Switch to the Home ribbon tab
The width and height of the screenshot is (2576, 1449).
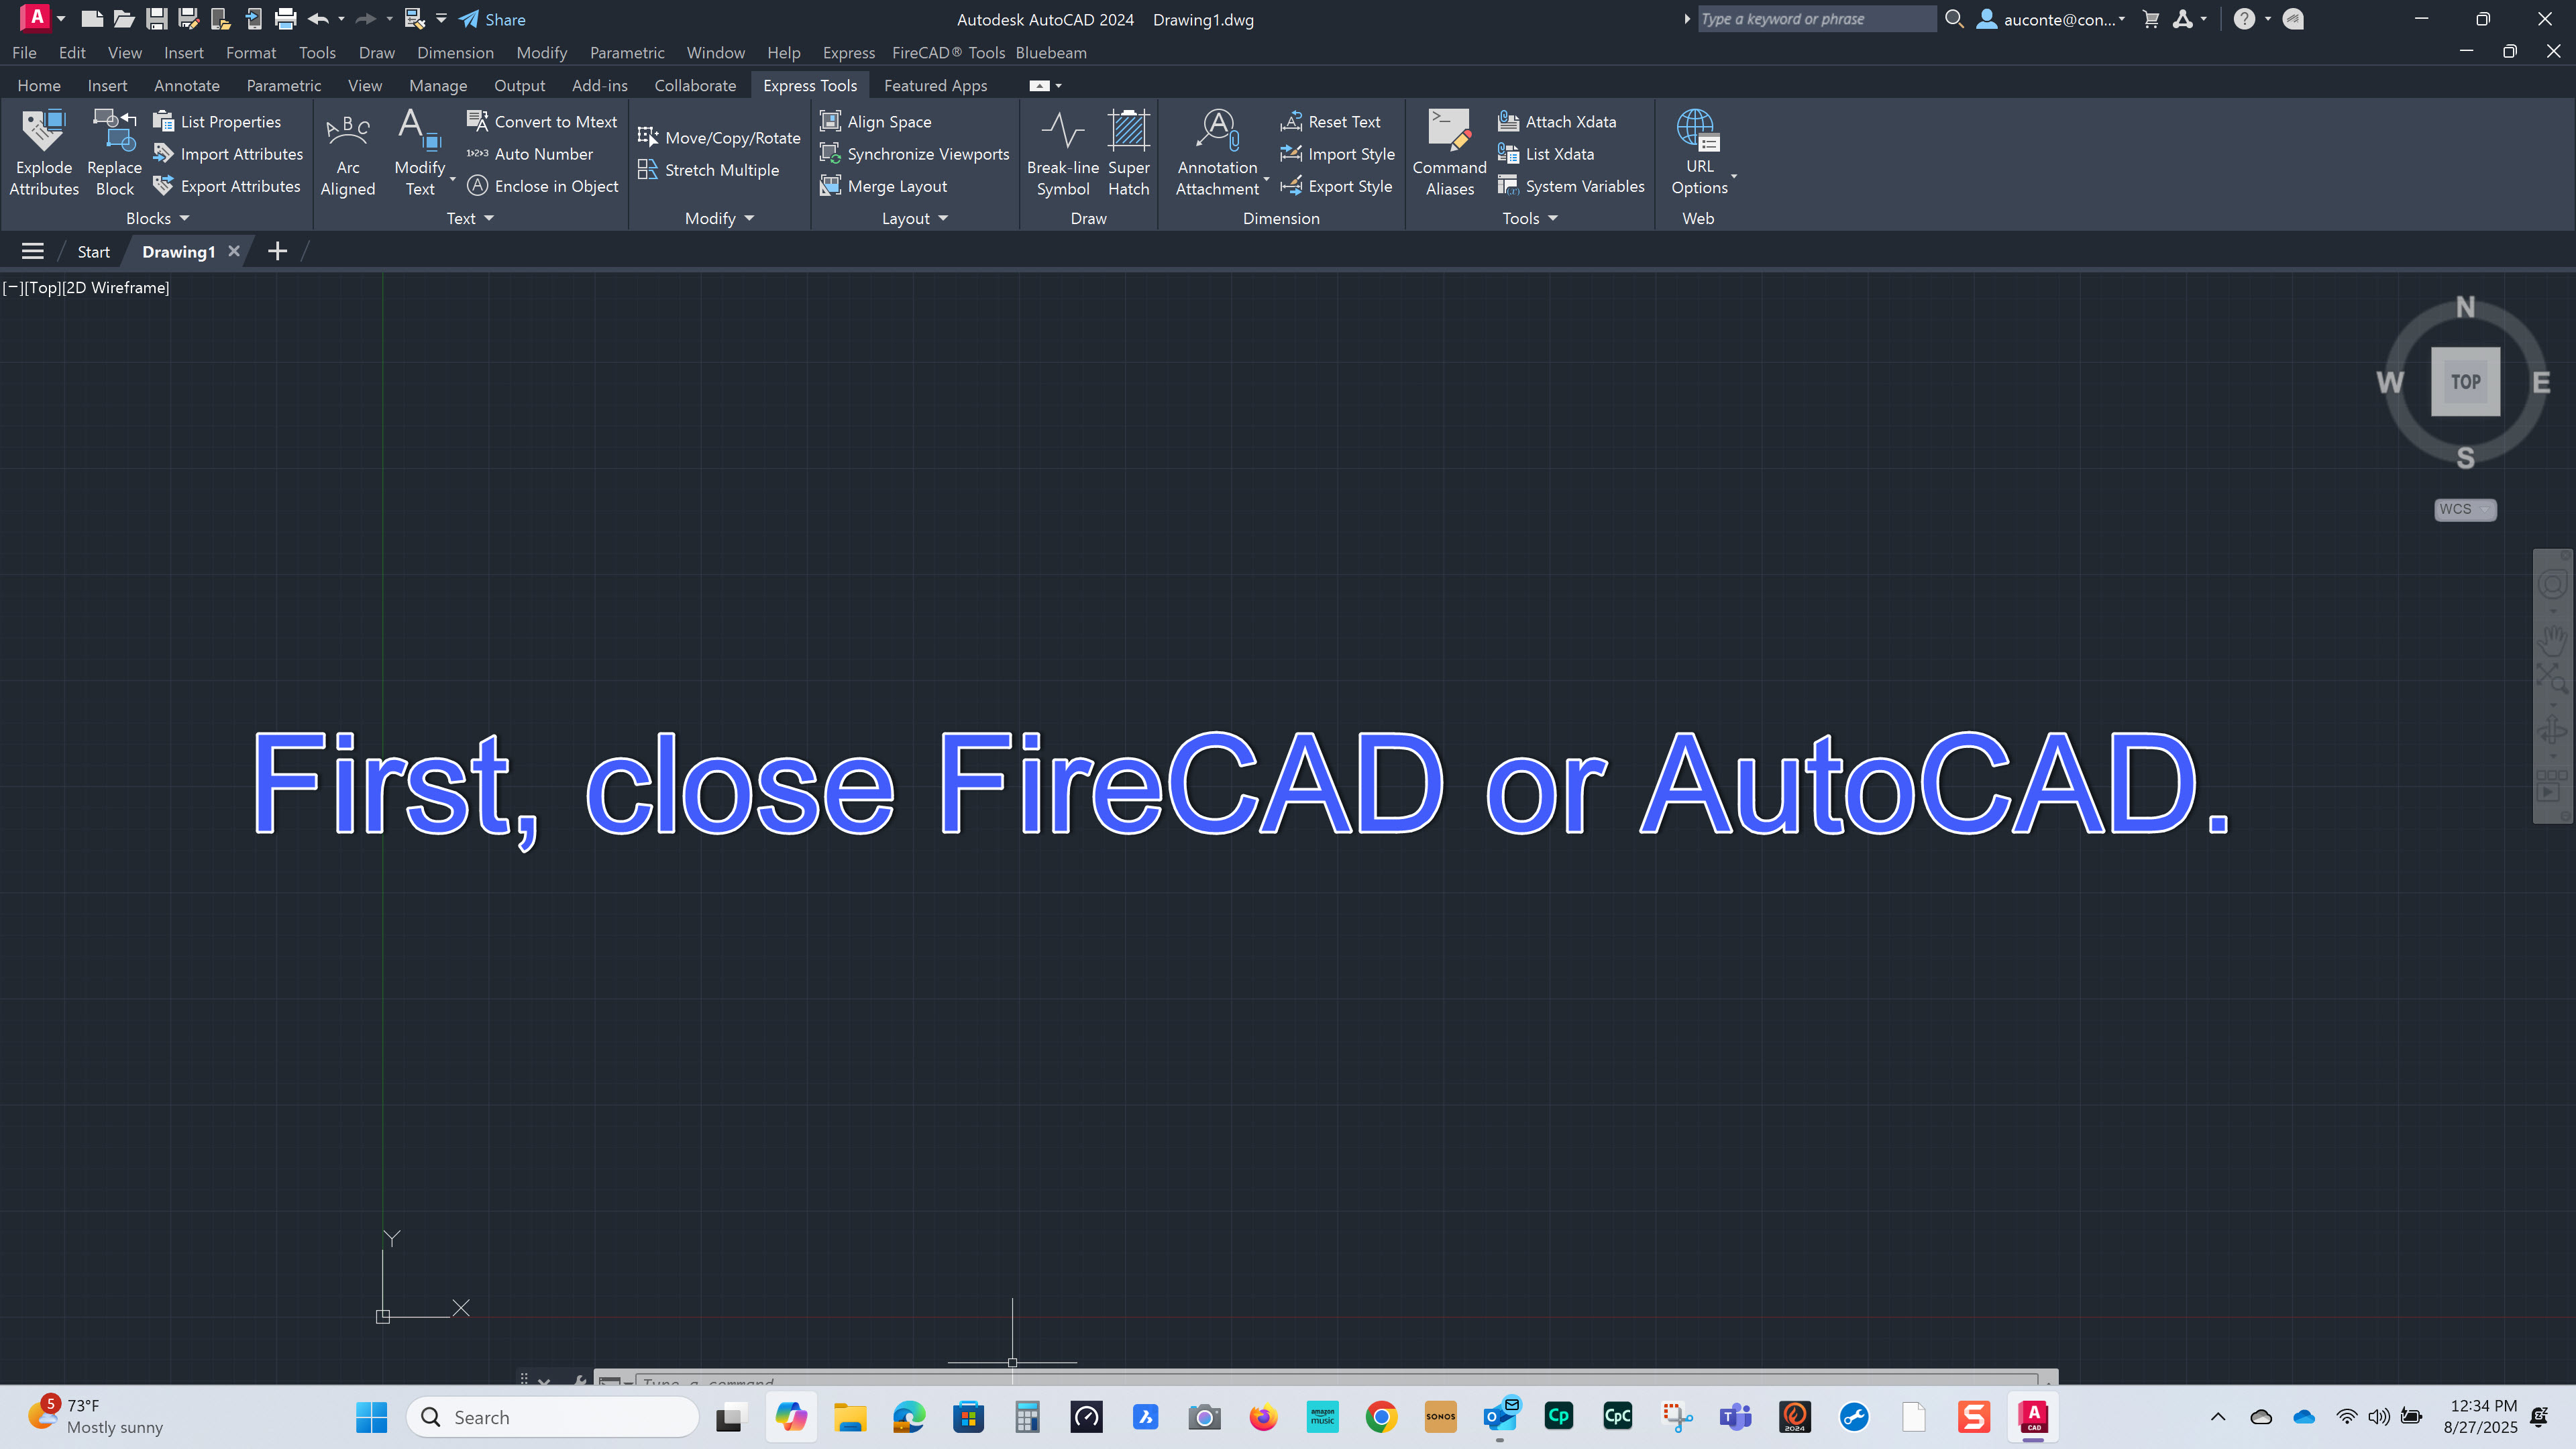39,85
